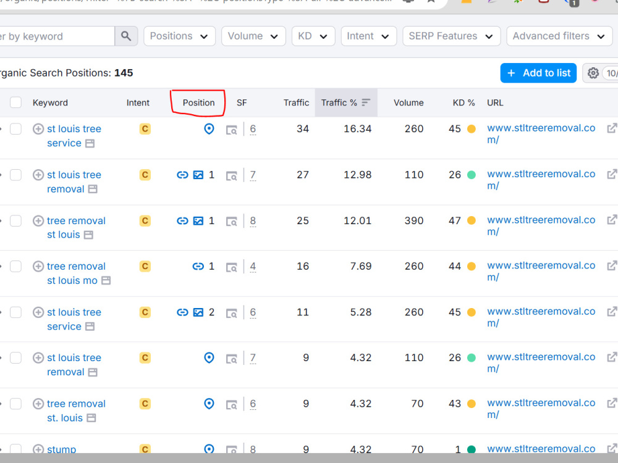The image size is (618, 463).
Task: Click the Intent column header
Action: click(138, 102)
